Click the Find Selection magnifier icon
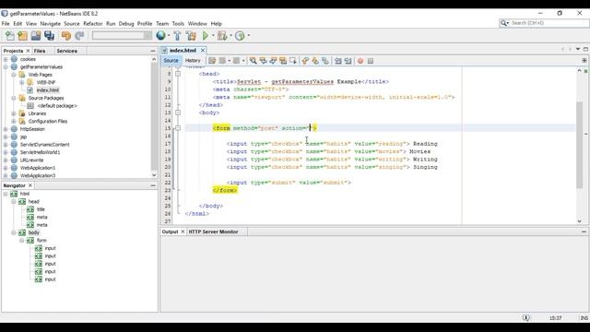This screenshot has width=590, height=332. [253, 61]
